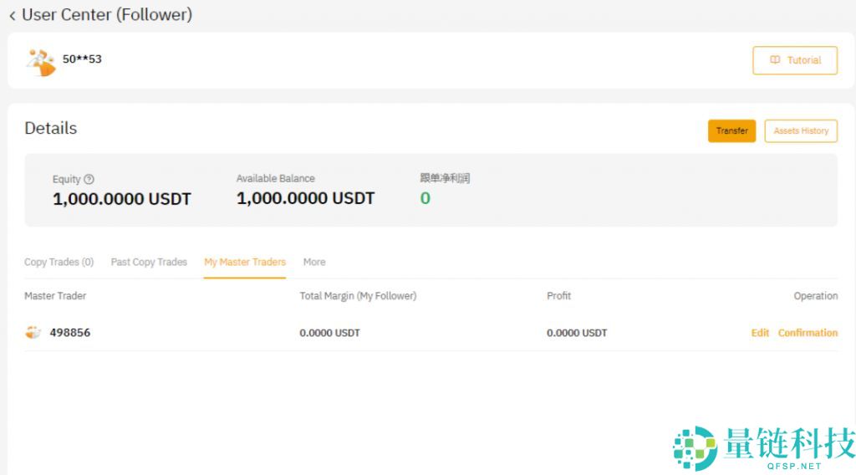Click the Equity help question mark icon
856x475 pixels.
(89, 179)
